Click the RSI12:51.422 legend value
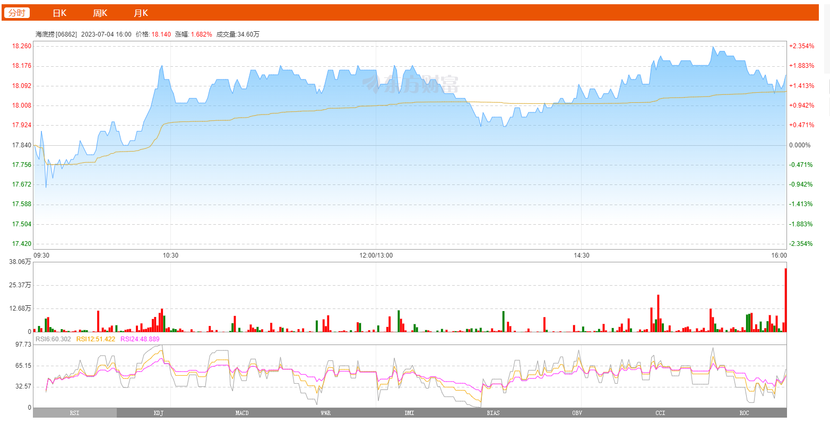 click(x=96, y=339)
